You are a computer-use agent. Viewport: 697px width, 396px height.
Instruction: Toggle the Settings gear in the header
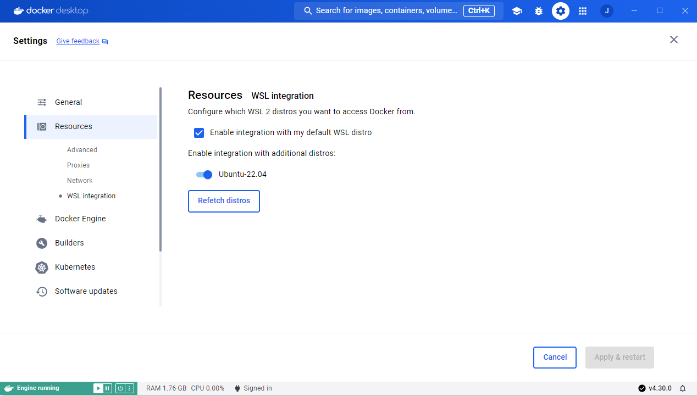[x=560, y=10]
